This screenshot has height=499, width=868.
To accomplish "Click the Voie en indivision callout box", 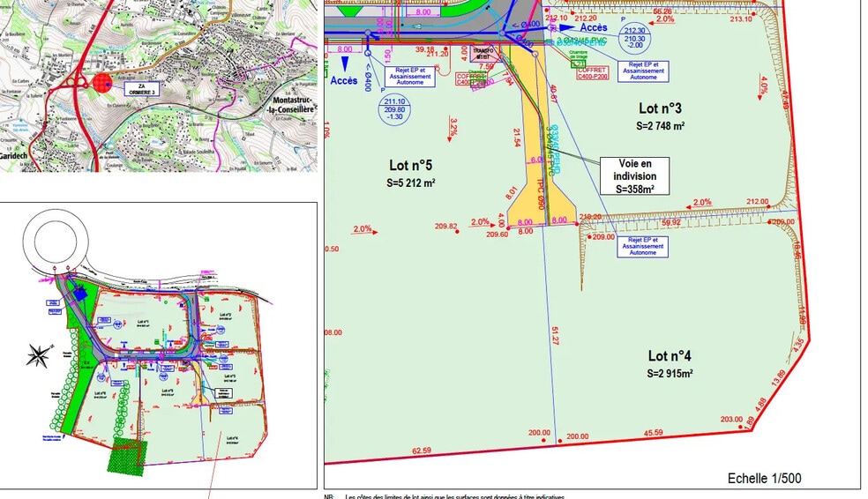I will (x=634, y=176).
